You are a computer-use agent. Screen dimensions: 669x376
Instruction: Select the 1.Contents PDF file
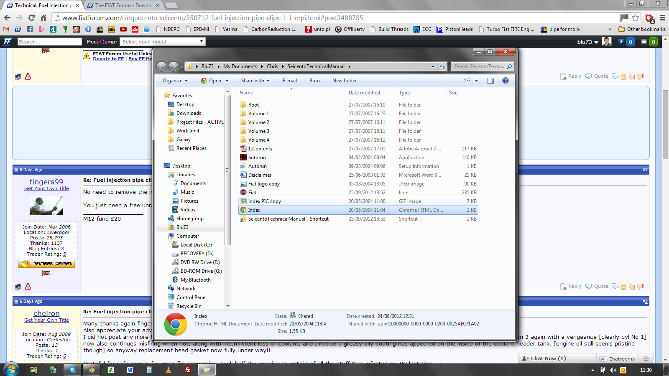260,149
